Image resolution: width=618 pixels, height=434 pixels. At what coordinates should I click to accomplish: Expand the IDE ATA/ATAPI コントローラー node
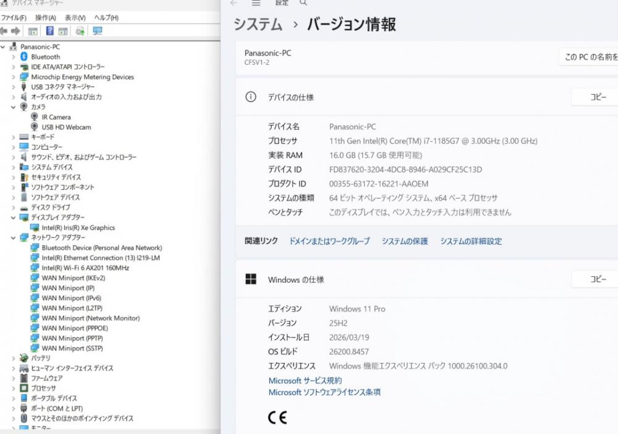click(14, 67)
